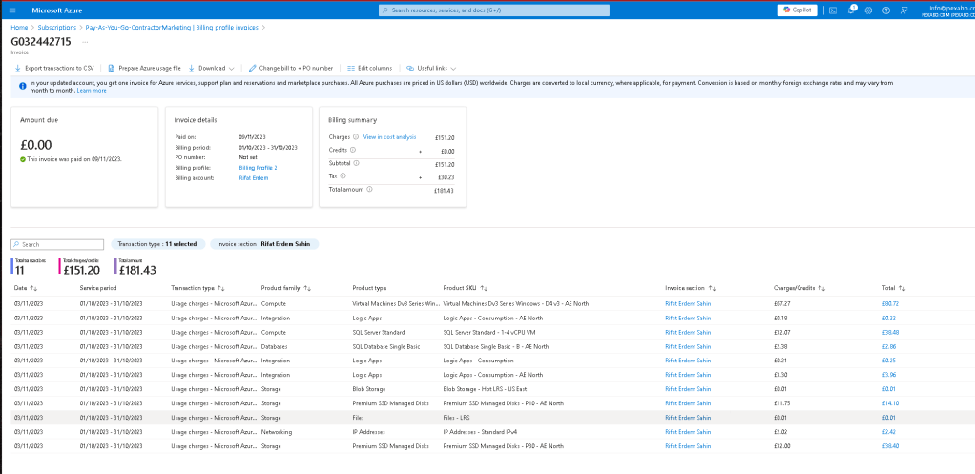Image resolution: width=975 pixels, height=474 pixels.
Task: Export transactions to CSV
Action: [54, 69]
